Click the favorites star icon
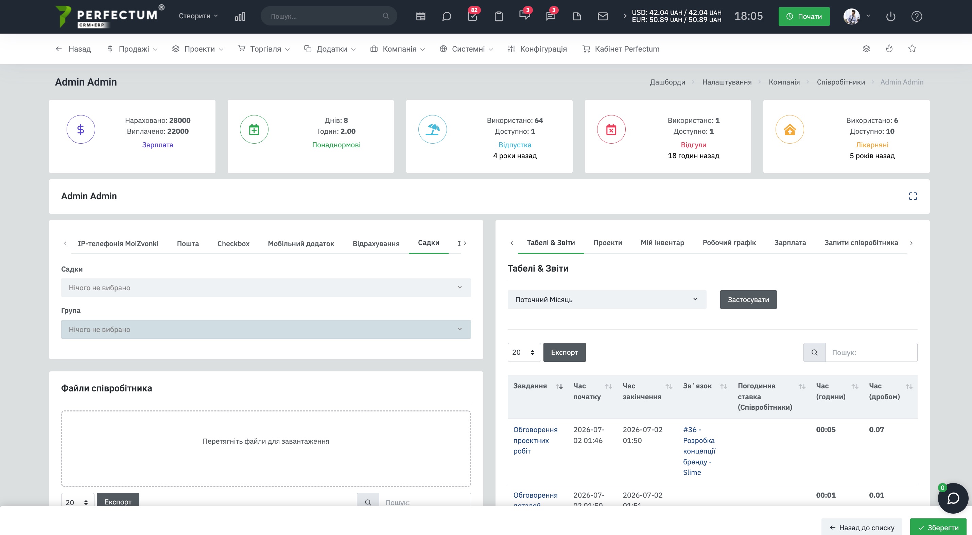972x535 pixels. pyautogui.click(x=912, y=49)
